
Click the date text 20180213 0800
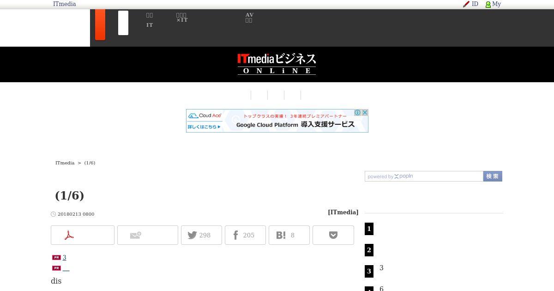(x=76, y=214)
